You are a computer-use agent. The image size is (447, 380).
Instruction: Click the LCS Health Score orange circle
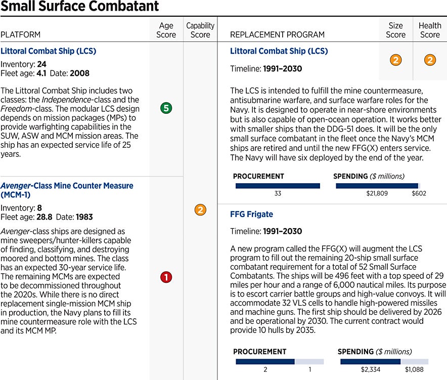click(x=430, y=60)
